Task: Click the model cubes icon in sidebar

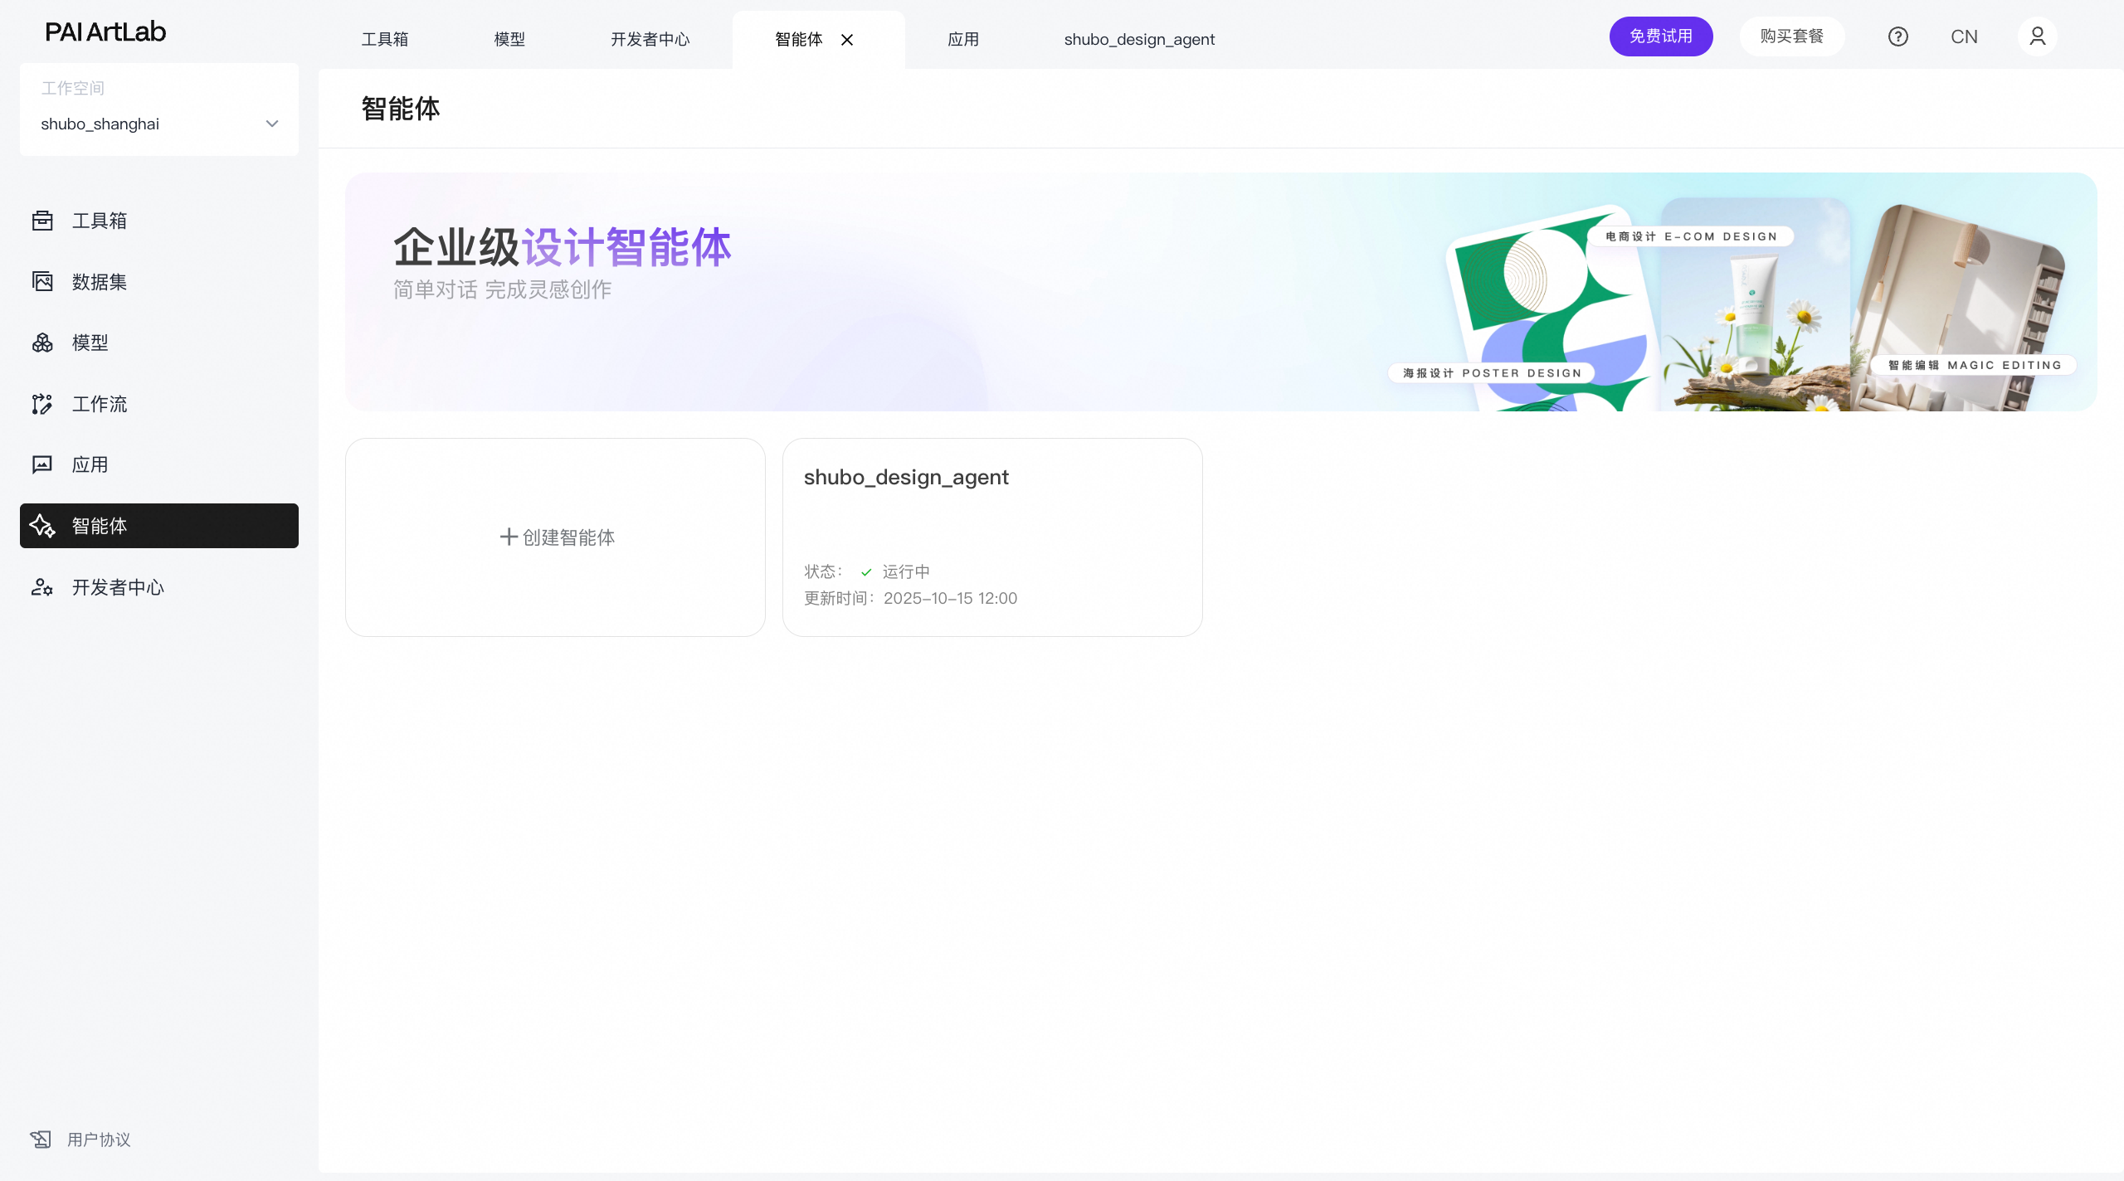Action: [42, 343]
